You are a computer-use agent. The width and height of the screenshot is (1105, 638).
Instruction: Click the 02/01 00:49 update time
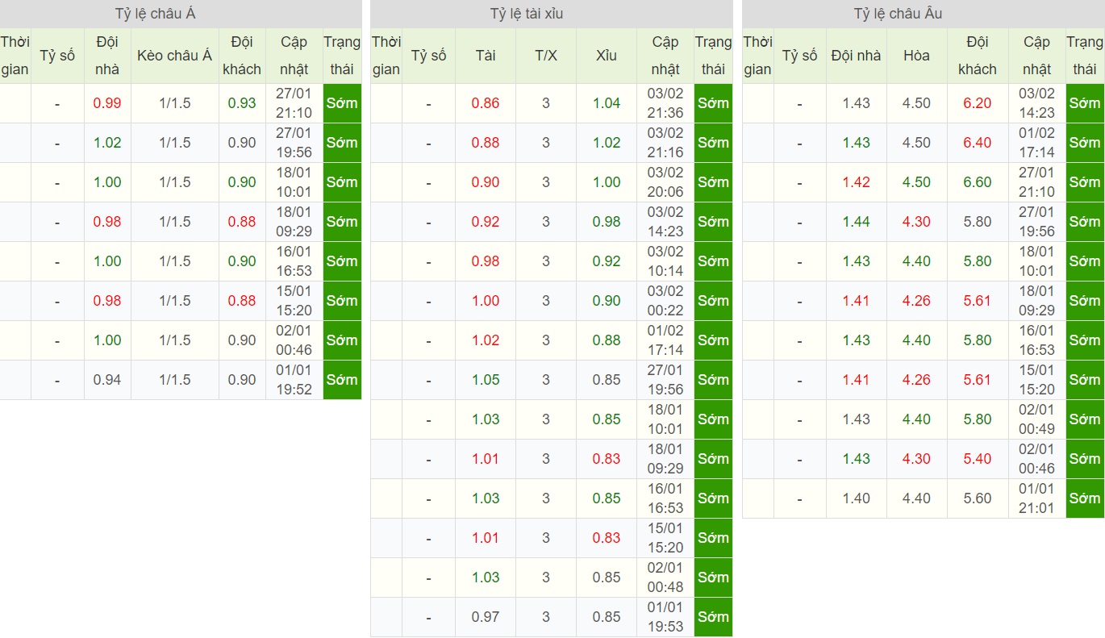1037,419
